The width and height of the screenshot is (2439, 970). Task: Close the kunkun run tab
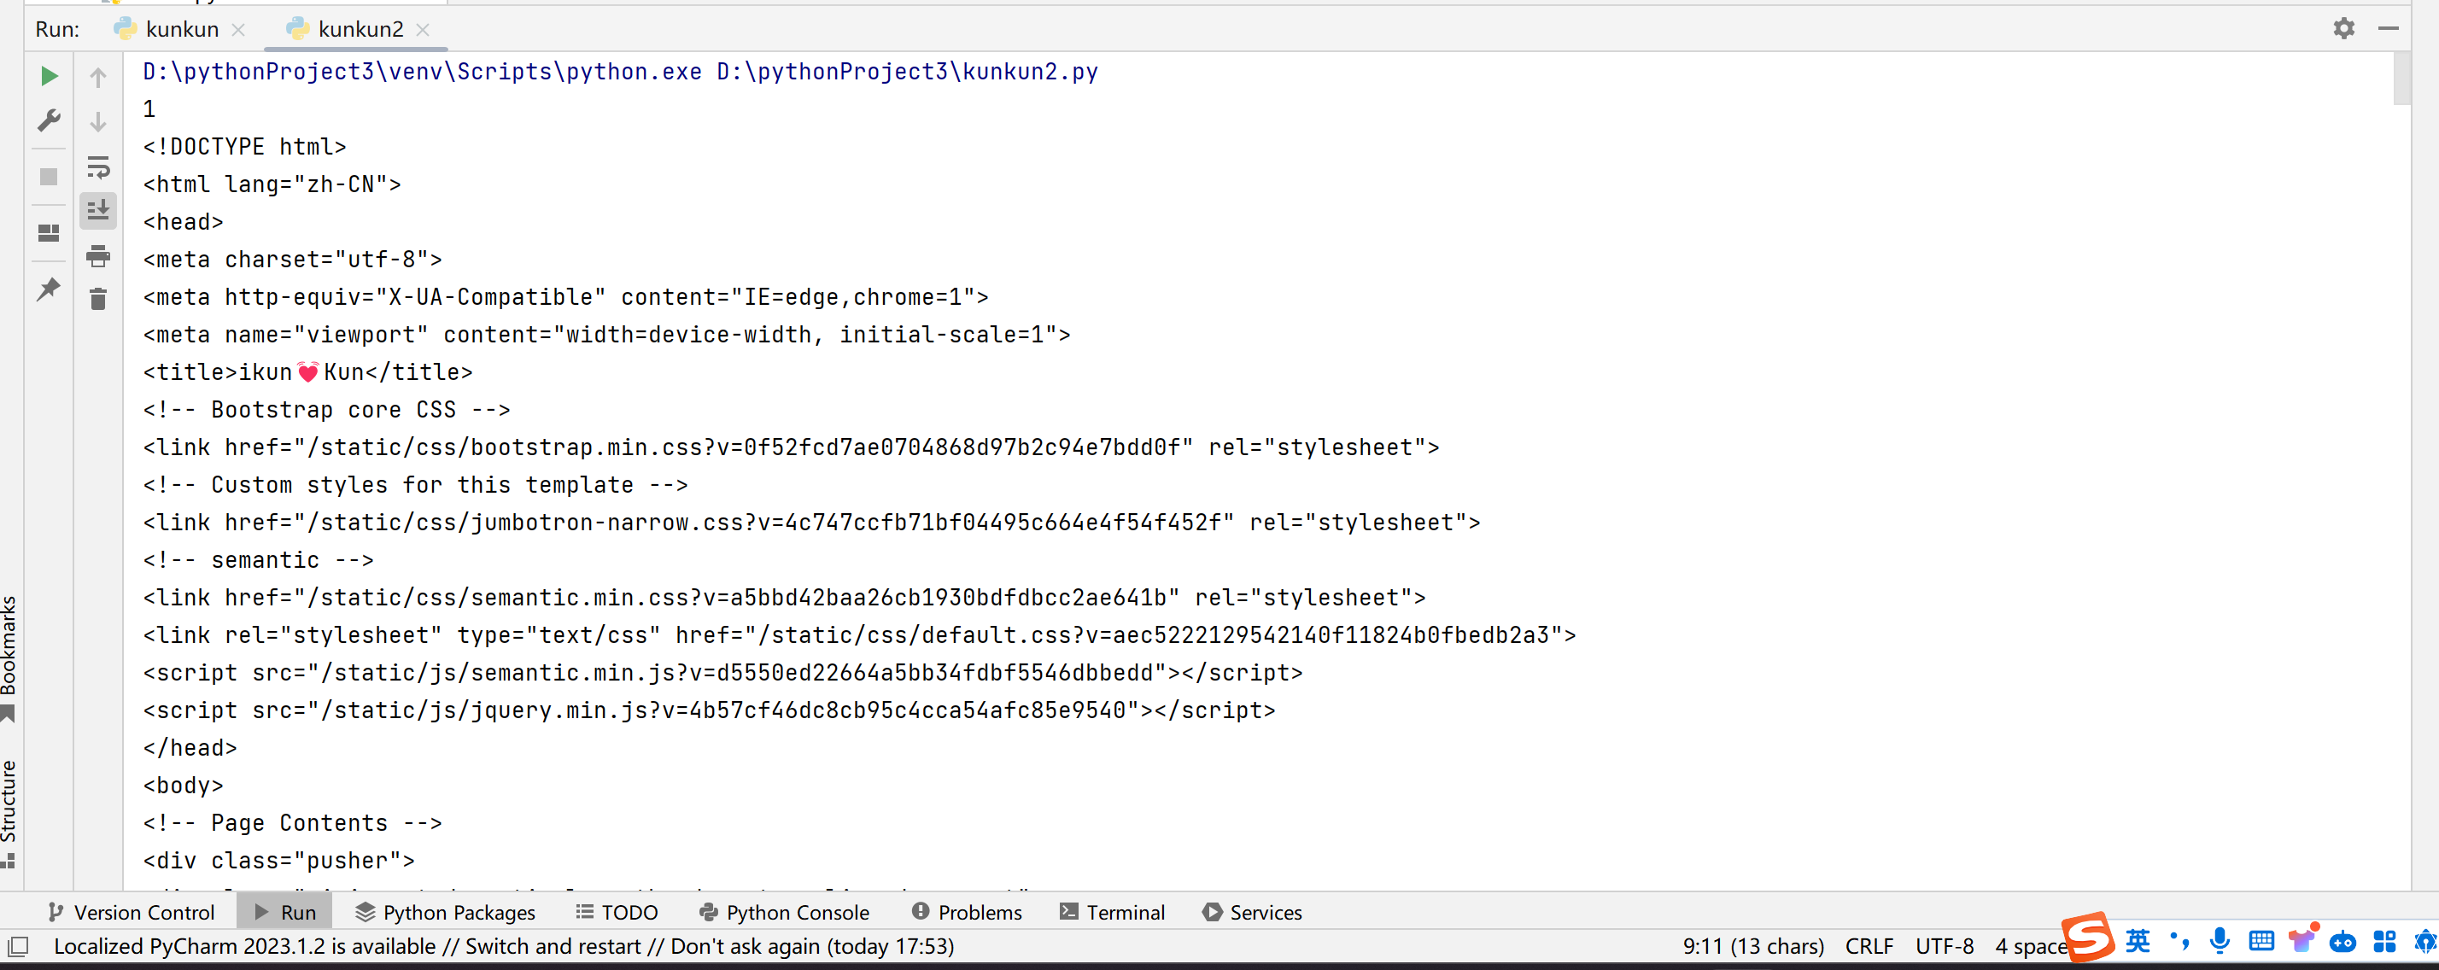coord(238,30)
